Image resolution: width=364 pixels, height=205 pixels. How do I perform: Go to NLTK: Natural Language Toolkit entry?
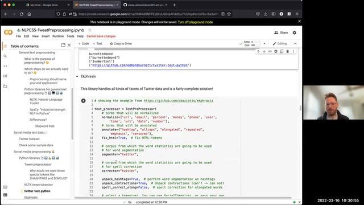click(x=46, y=101)
